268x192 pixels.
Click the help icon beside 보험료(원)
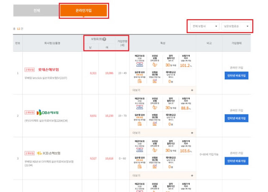[x=104, y=39]
